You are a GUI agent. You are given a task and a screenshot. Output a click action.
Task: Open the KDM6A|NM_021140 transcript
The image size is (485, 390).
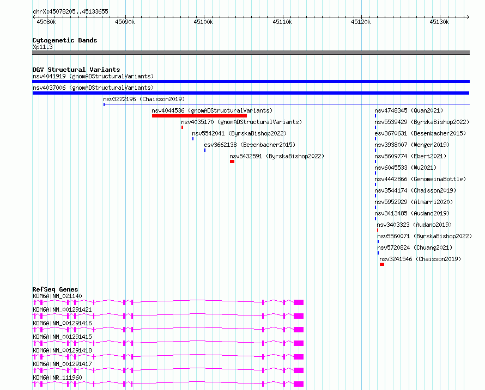pos(58,296)
